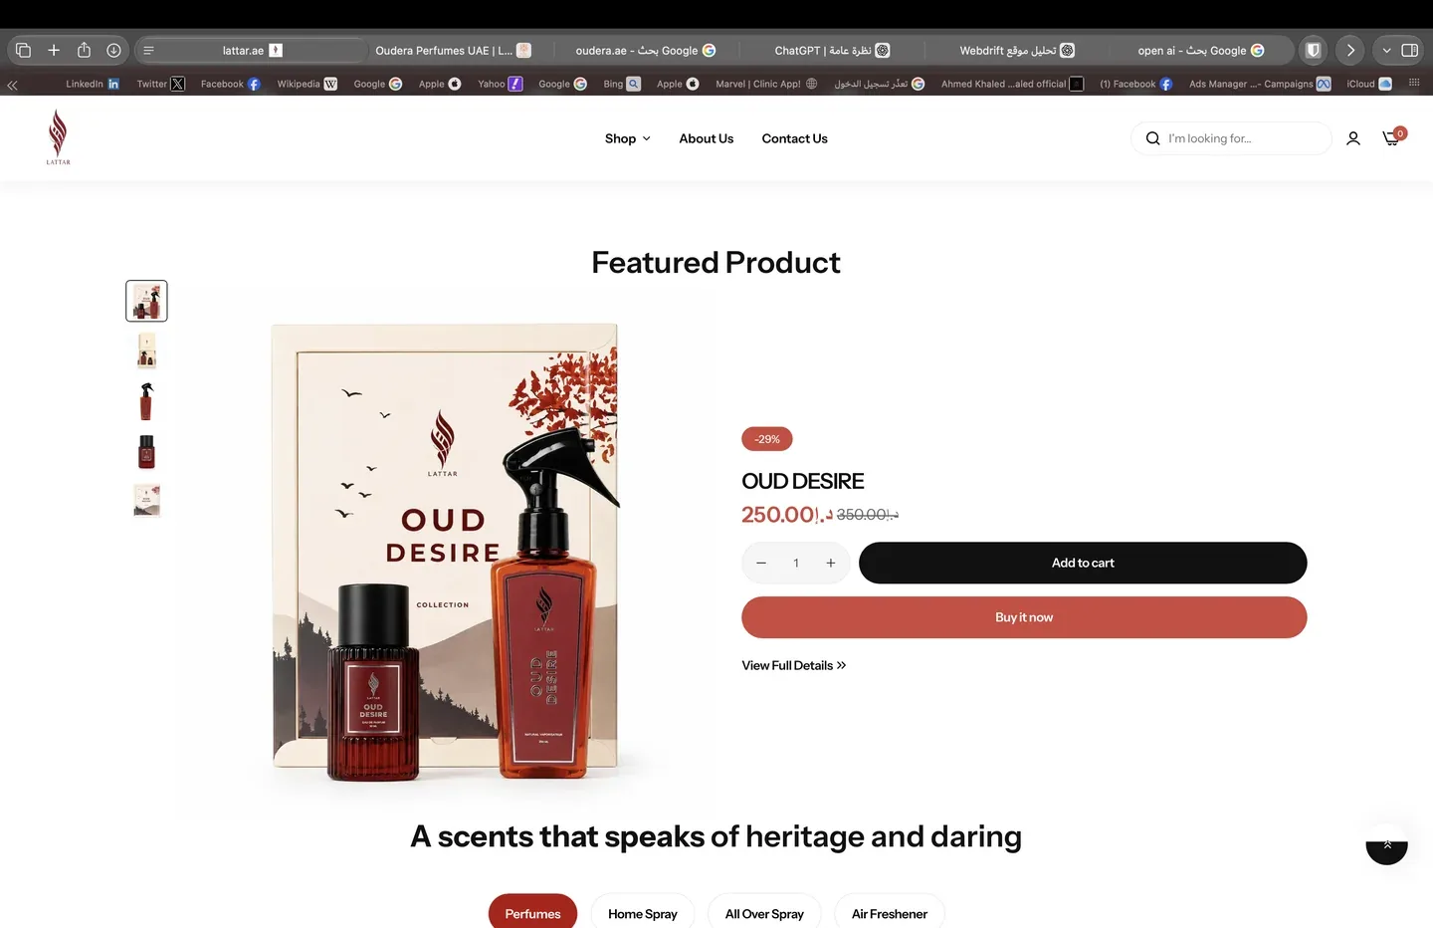Screen dimensions: 1433x928
Task: Open the Safari share menu
Action: (84, 50)
